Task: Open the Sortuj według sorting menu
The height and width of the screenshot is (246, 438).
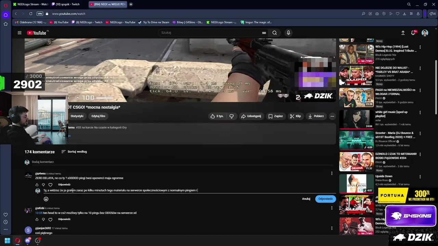Action: 74,152
